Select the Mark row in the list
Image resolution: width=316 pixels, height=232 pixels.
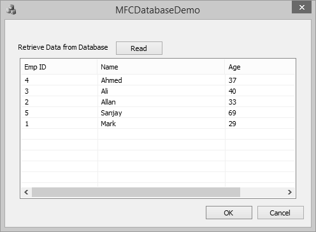[x=158, y=124]
